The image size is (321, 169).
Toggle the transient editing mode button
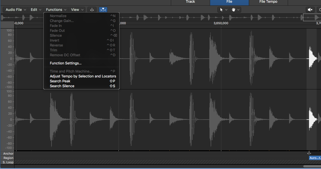(x=103, y=10)
